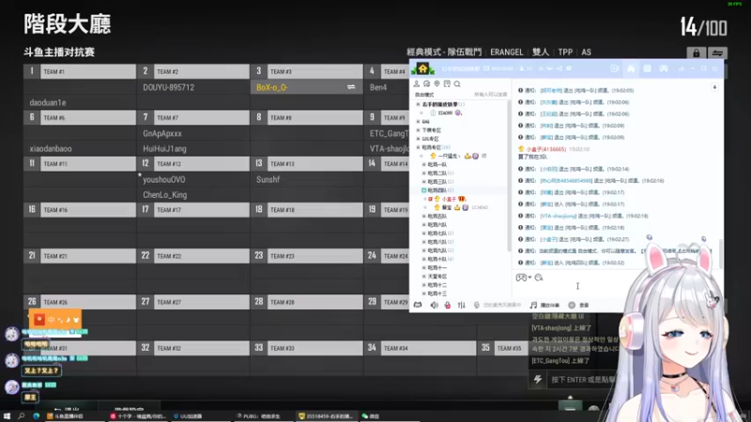The width and height of the screenshot is (751, 422).
Task: Click the search magnifier in YY sidebar
Action: tap(457, 84)
